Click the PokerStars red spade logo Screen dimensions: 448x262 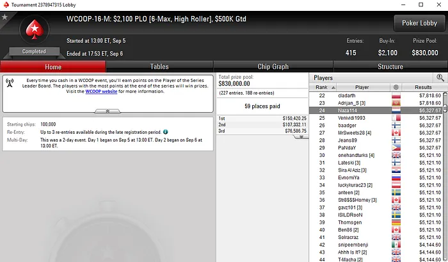point(35,29)
